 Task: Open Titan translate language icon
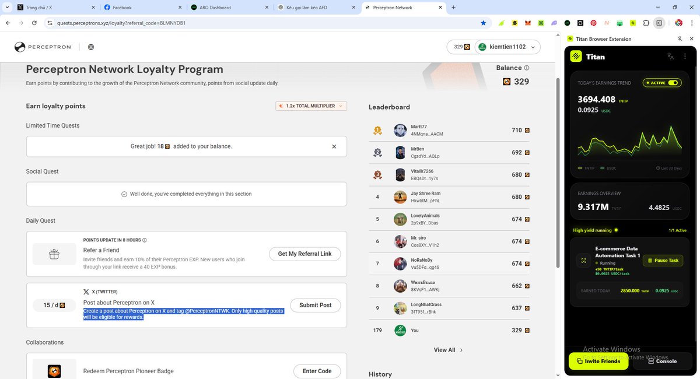[x=670, y=57]
